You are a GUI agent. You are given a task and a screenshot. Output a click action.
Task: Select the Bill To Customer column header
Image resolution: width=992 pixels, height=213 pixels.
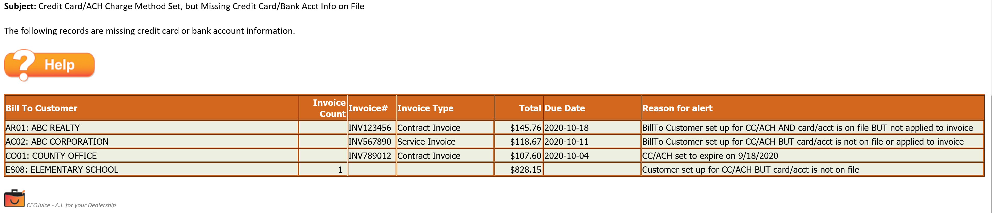(152, 108)
